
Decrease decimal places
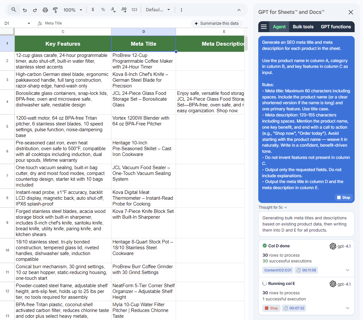[x=113, y=10]
